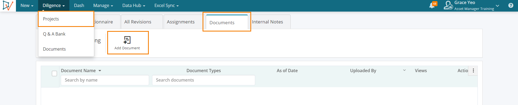Click the Grace Yeo user avatar icon
This screenshot has height=105, width=518.
point(448,5)
